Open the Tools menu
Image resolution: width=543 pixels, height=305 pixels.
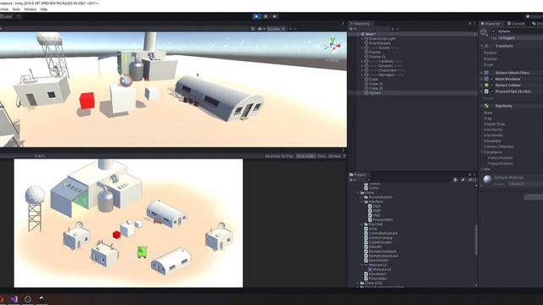[16, 9]
